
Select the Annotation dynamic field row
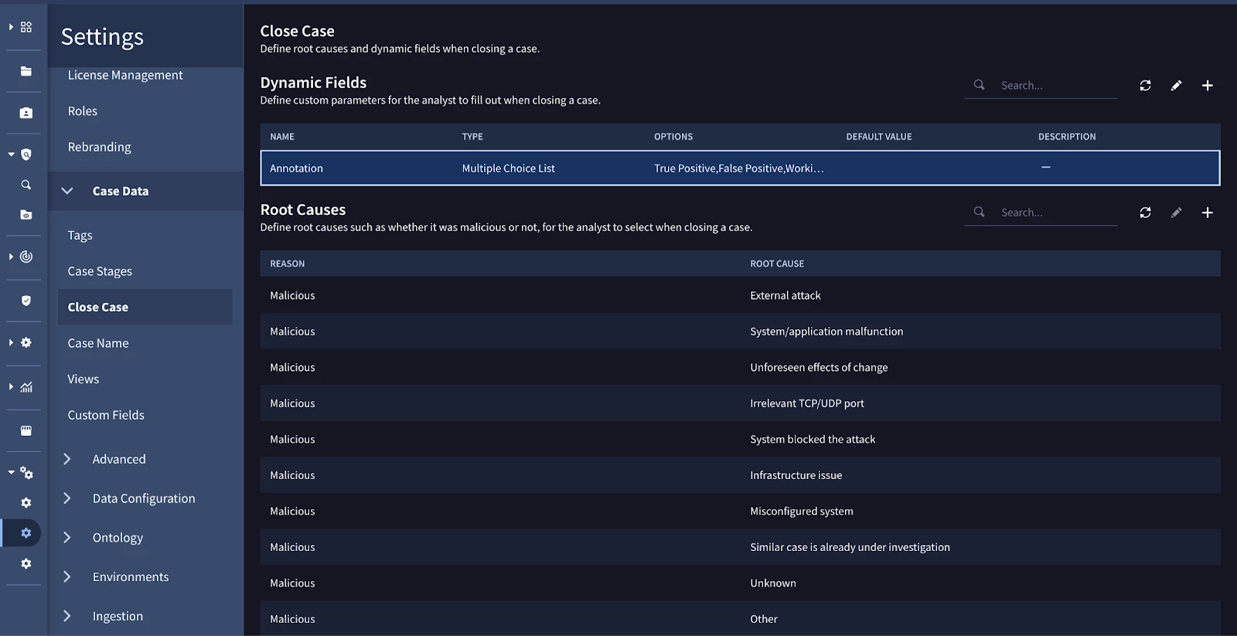(740, 168)
